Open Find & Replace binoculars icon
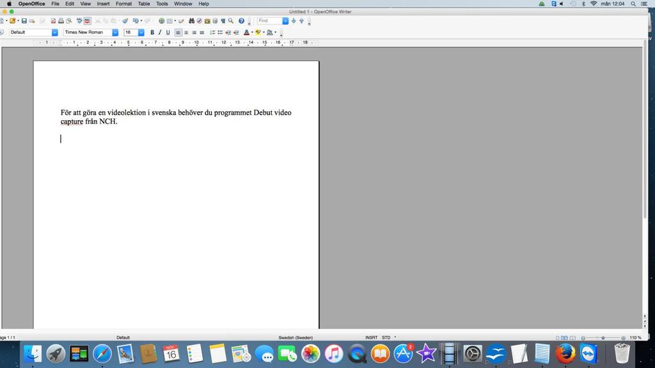655x368 pixels. (191, 21)
